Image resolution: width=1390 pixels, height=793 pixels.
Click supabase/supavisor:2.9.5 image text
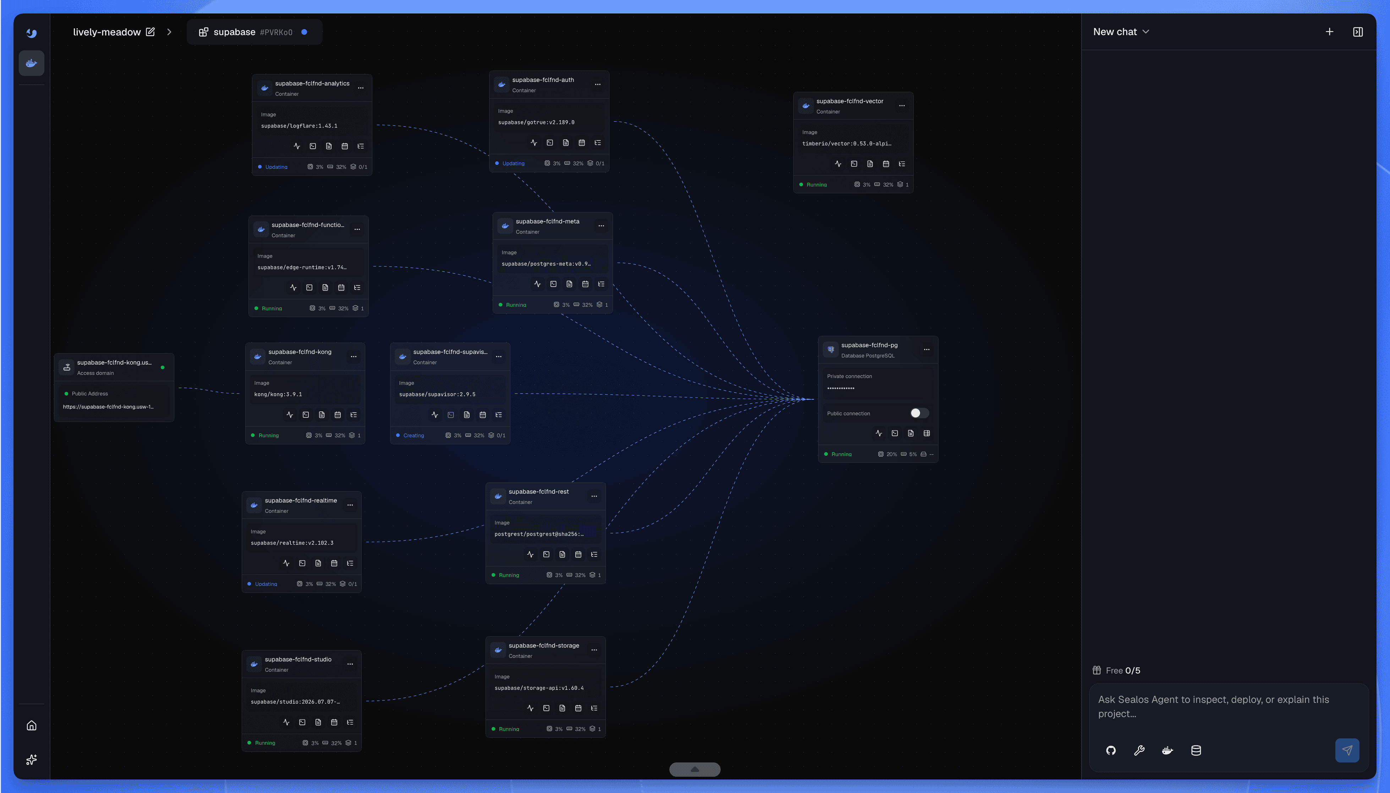point(437,394)
